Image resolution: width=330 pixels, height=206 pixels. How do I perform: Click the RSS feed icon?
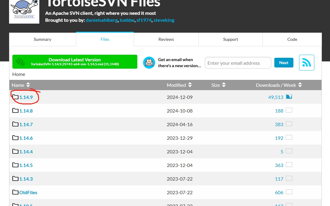click(306, 63)
